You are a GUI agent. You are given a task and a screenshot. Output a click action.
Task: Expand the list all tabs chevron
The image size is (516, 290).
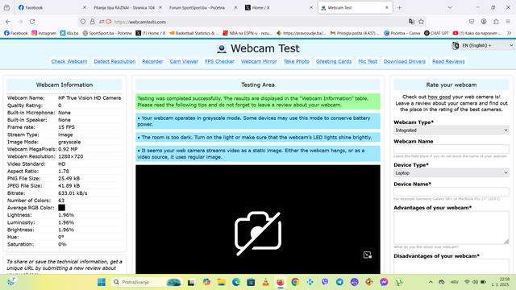coord(450,7)
